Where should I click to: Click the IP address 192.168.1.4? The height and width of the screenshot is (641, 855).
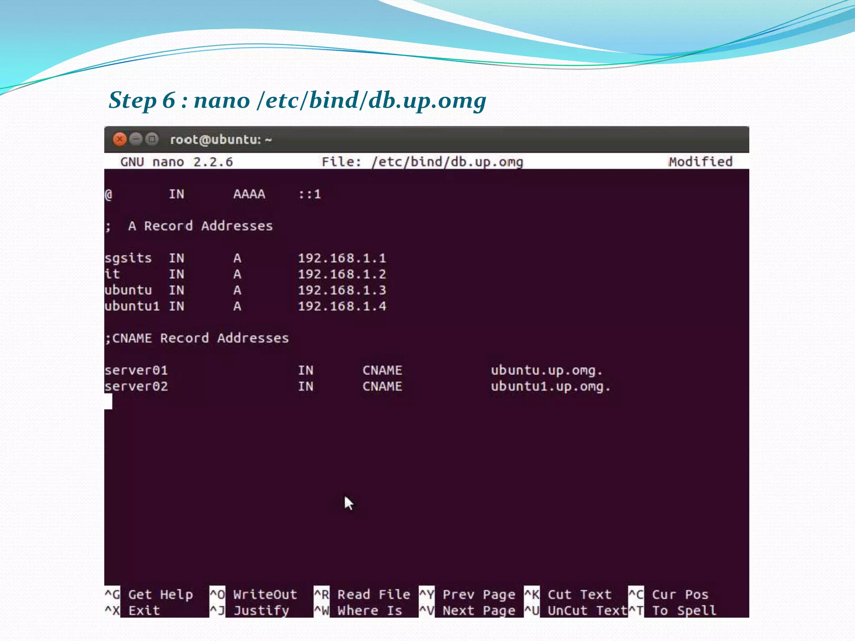[x=342, y=306]
